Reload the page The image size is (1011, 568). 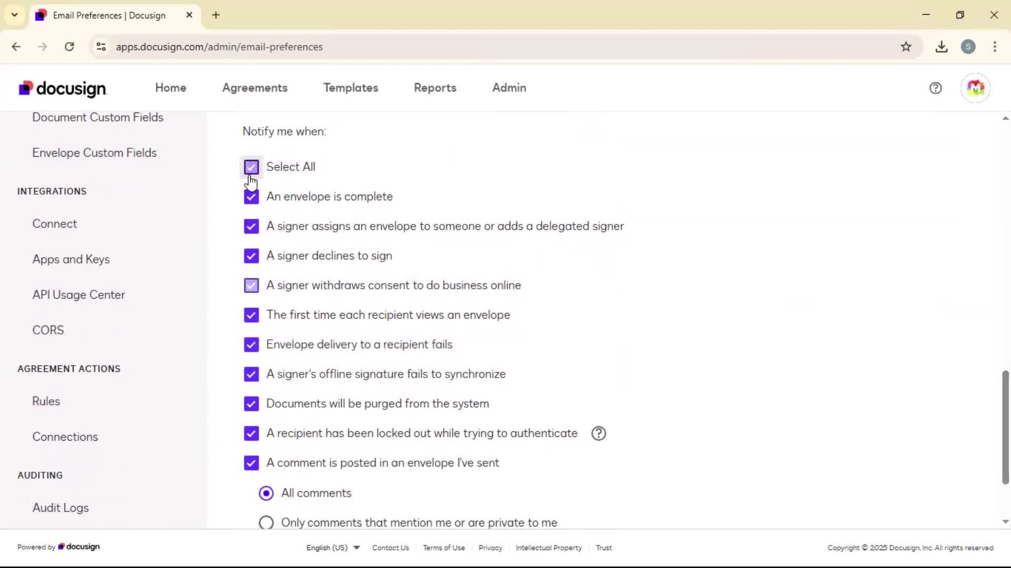tap(69, 47)
